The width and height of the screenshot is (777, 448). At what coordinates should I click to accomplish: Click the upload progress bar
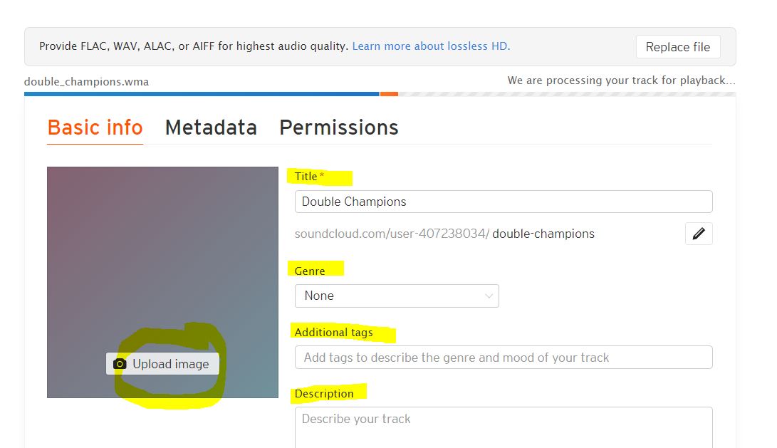point(380,94)
